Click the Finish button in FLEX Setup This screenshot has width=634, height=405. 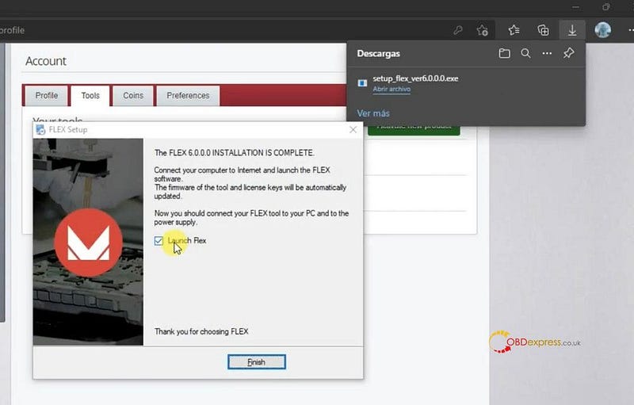pyautogui.click(x=256, y=361)
